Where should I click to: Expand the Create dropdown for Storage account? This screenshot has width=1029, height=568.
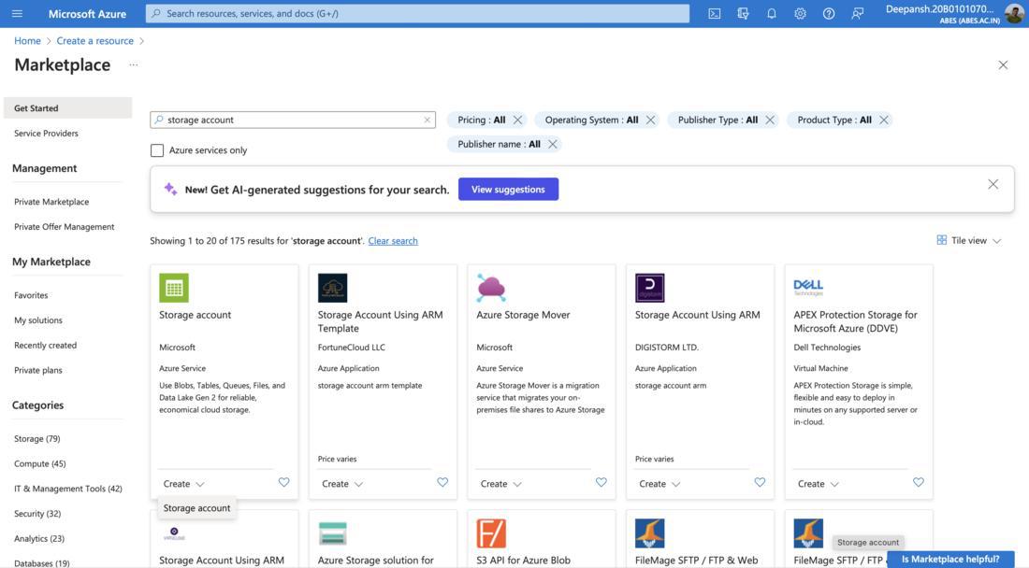coord(183,484)
